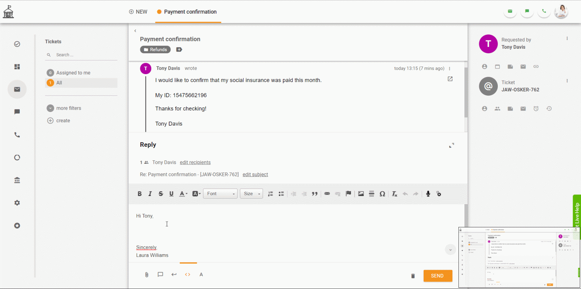Toggle bold formatting in the editor

tap(140, 194)
